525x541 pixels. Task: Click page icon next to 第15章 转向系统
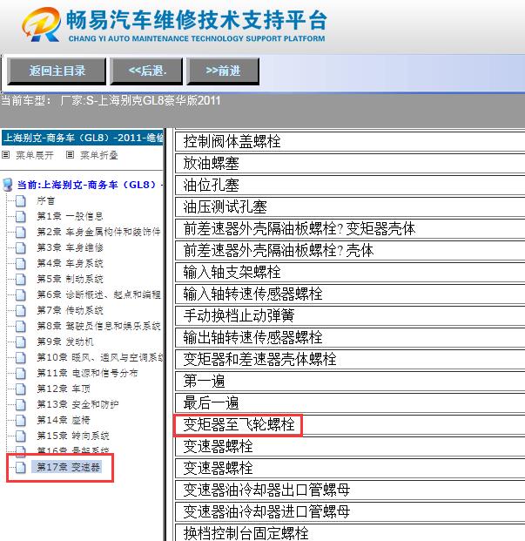pyautogui.click(x=21, y=436)
